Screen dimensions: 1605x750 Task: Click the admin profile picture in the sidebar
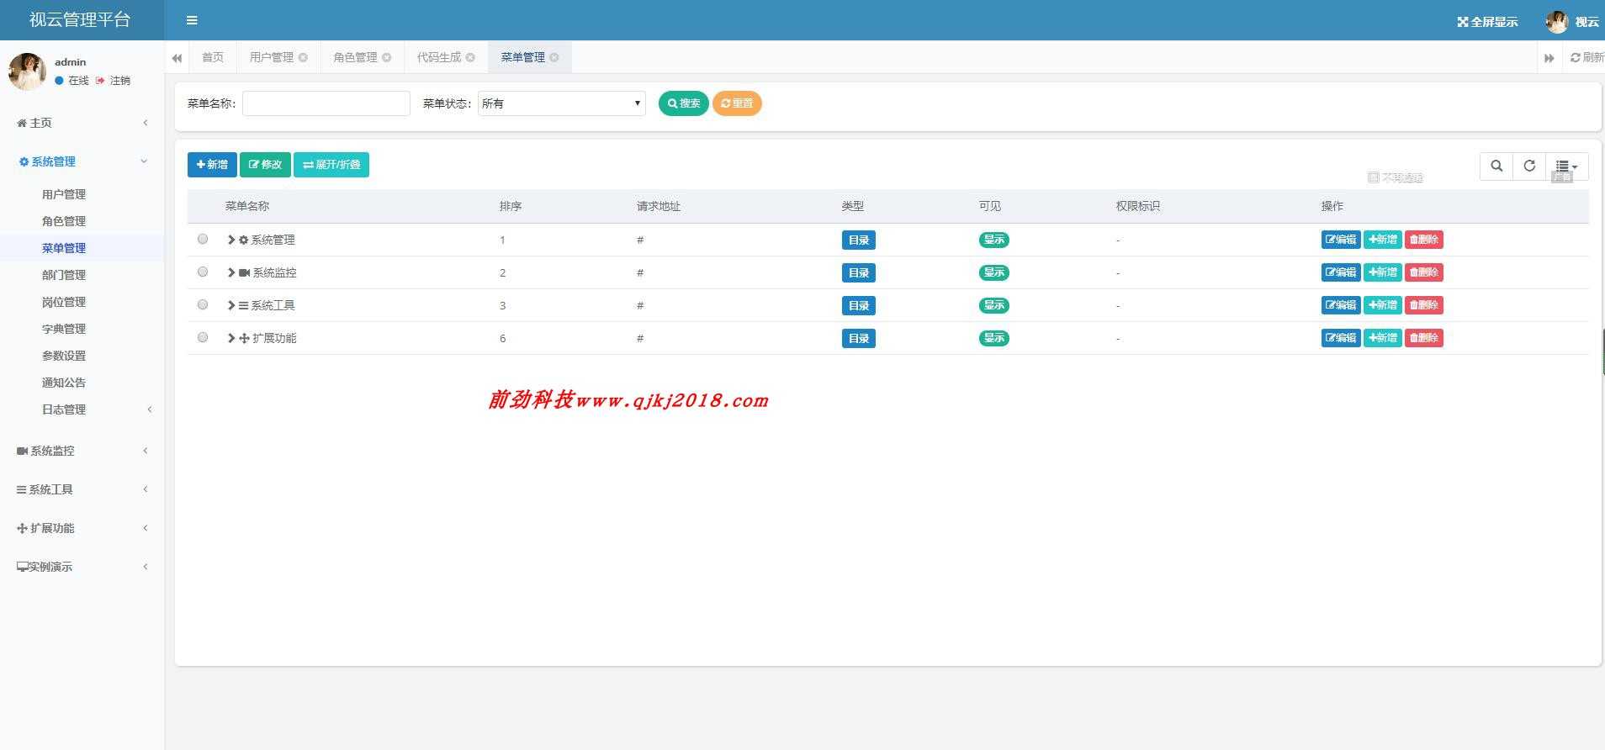[x=27, y=71]
